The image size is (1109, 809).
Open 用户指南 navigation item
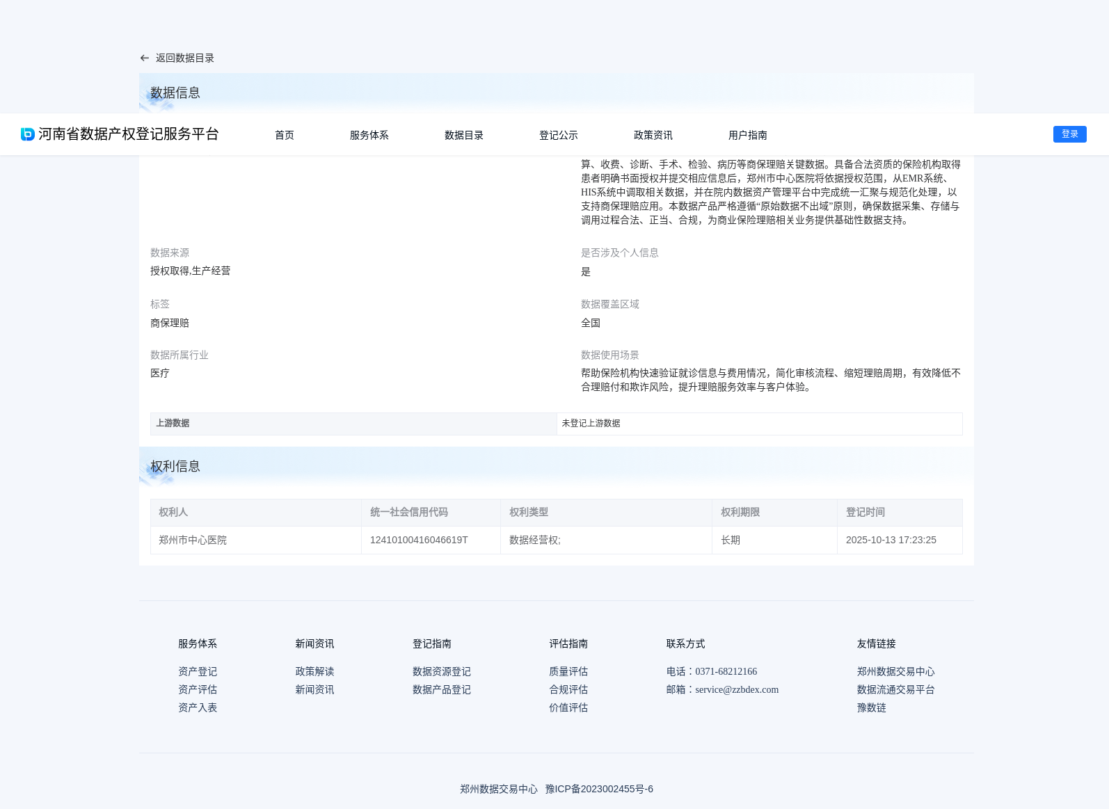(748, 135)
